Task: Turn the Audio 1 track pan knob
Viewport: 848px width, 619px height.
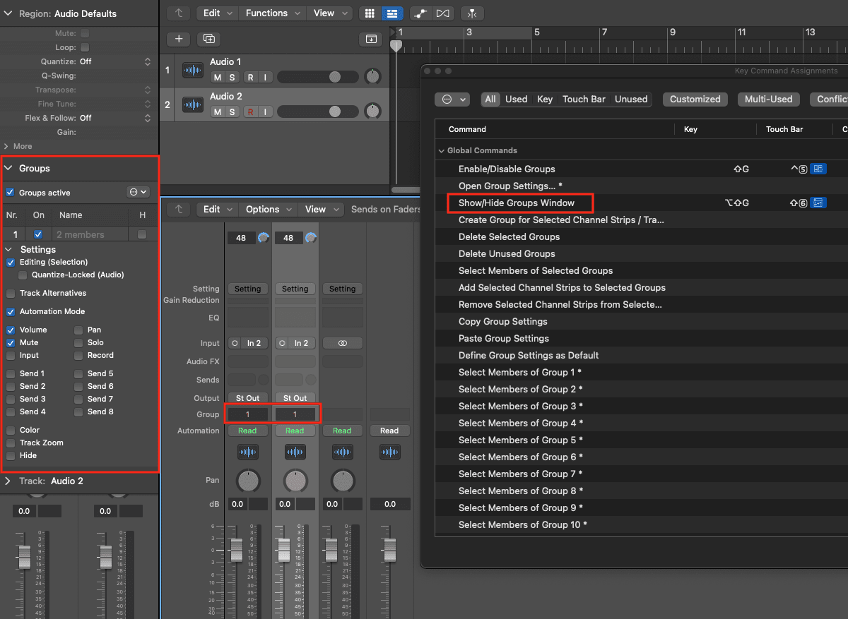Action: (372, 76)
